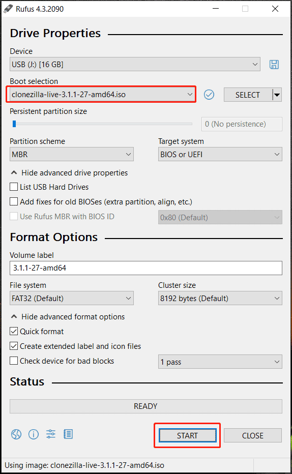The height and width of the screenshot is (474, 292).
Task: Open language selection globe icon
Action: 16,434
